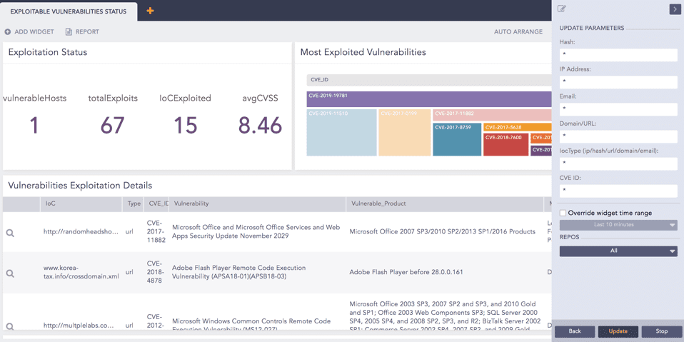The image size is (684, 342).
Task: Click the Email input field
Action: coord(618,109)
